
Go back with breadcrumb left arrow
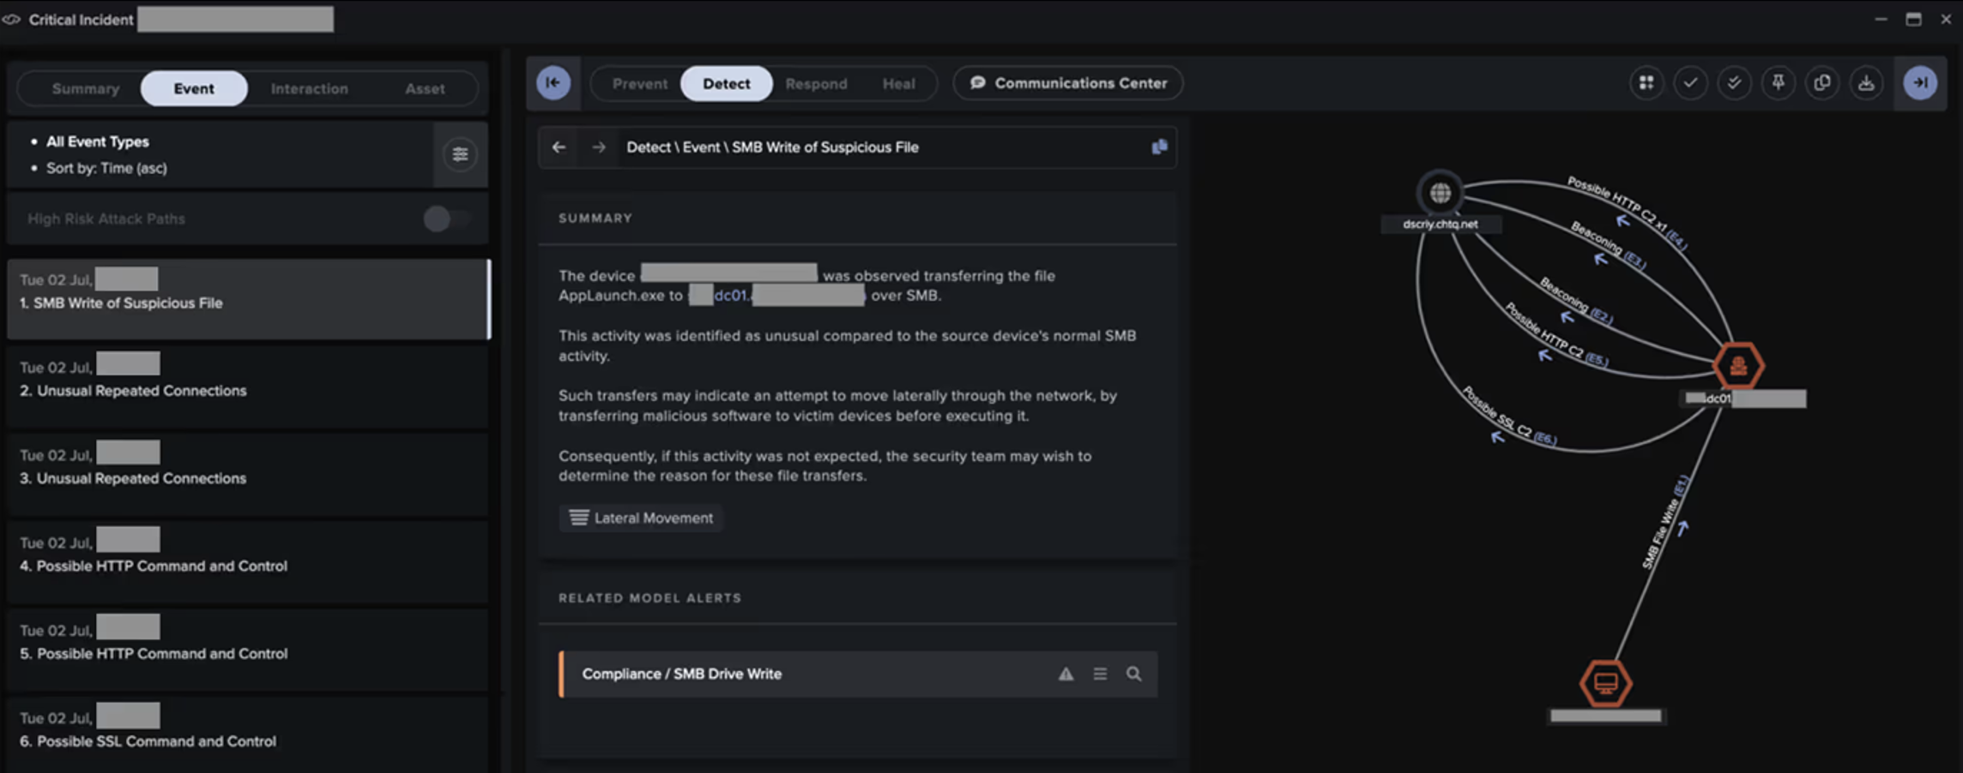pyautogui.click(x=559, y=147)
